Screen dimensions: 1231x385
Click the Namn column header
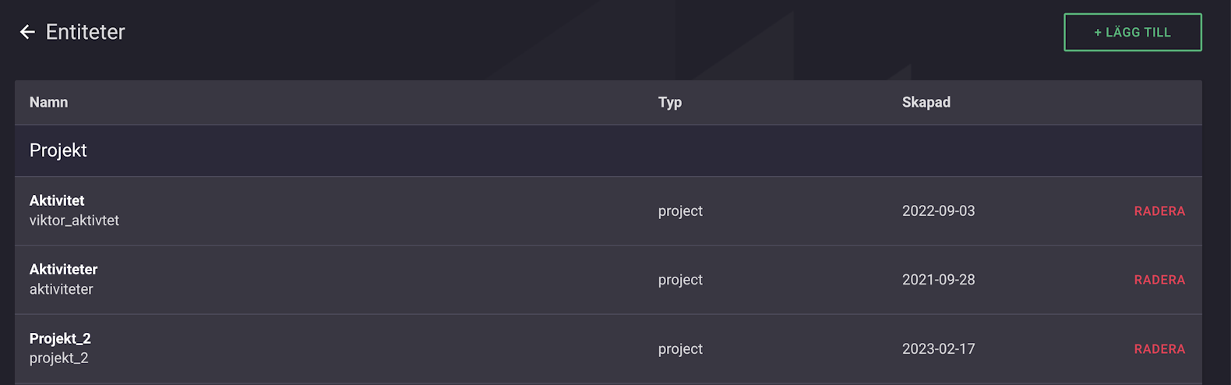tap(48, 102)
